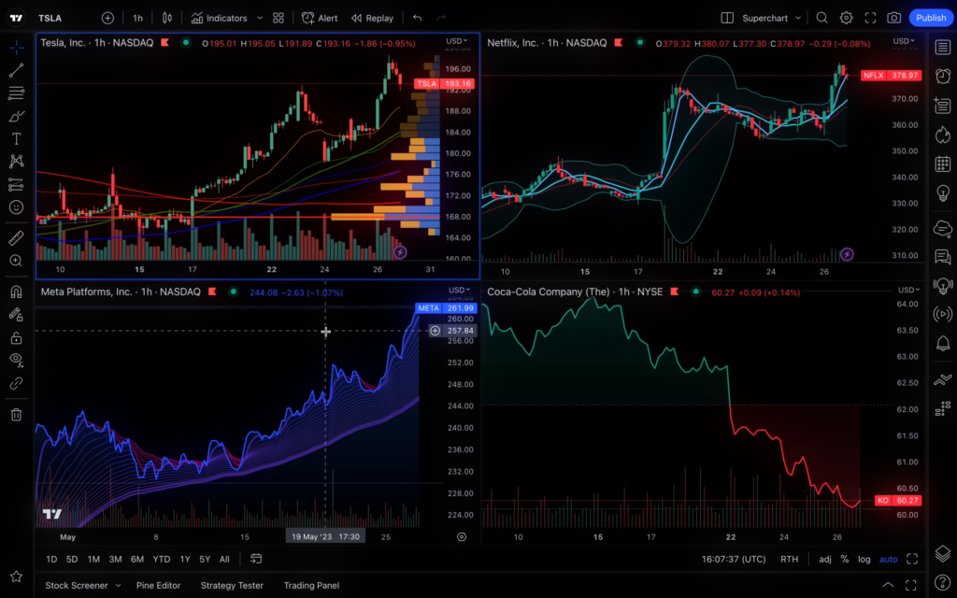Take a chart snapshot with camera icon
957x598 pixels.
pos(893,18)
